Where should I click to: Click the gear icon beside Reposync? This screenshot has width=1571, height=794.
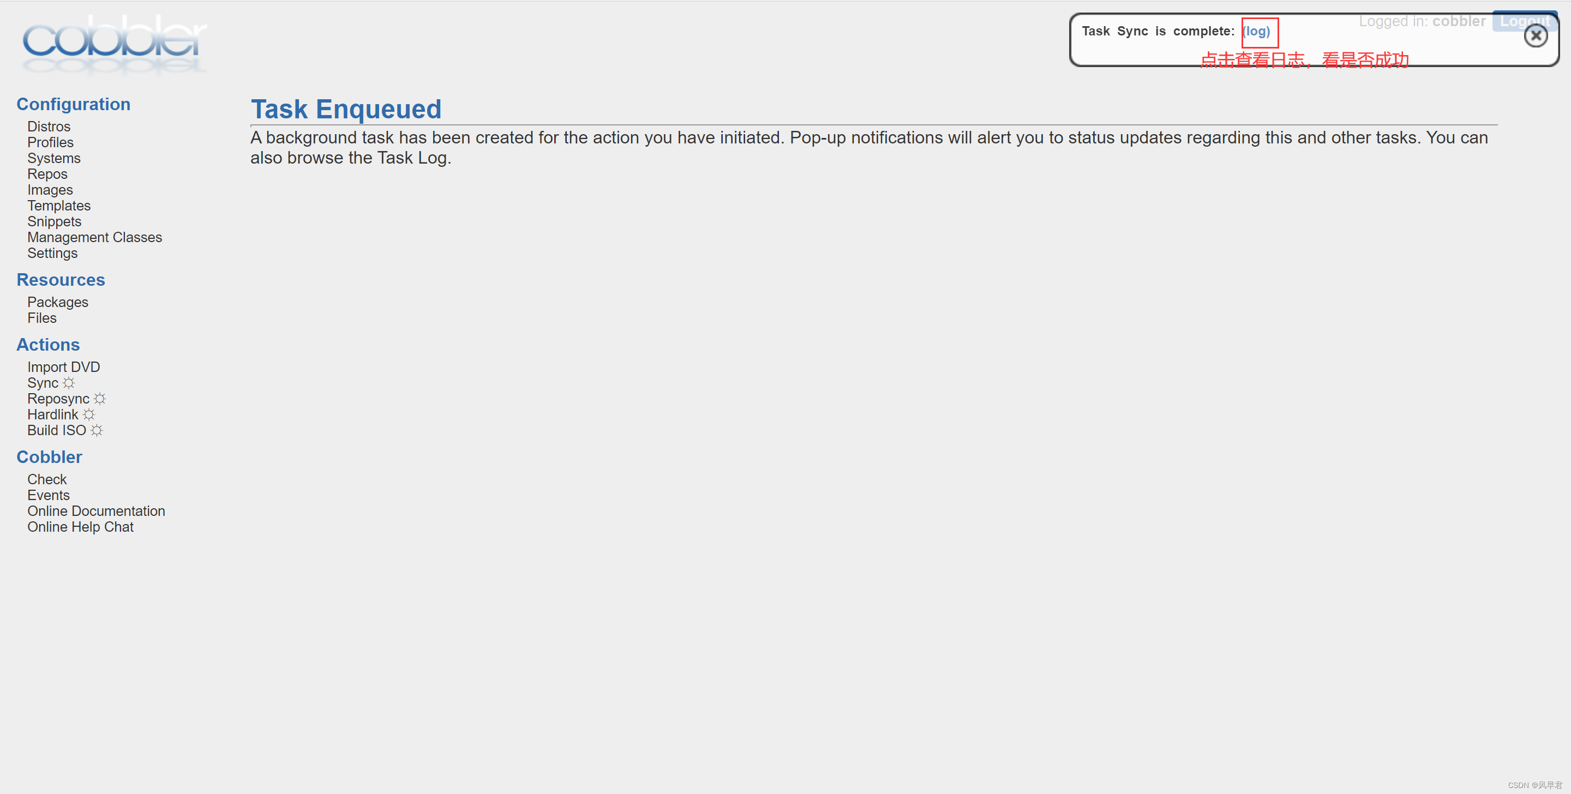click(x=100, y=399)
